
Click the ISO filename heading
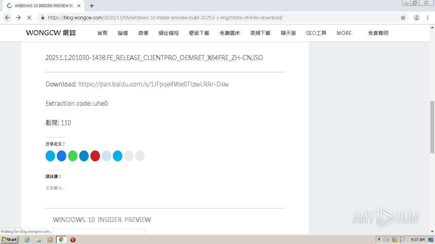coord(154,58)
